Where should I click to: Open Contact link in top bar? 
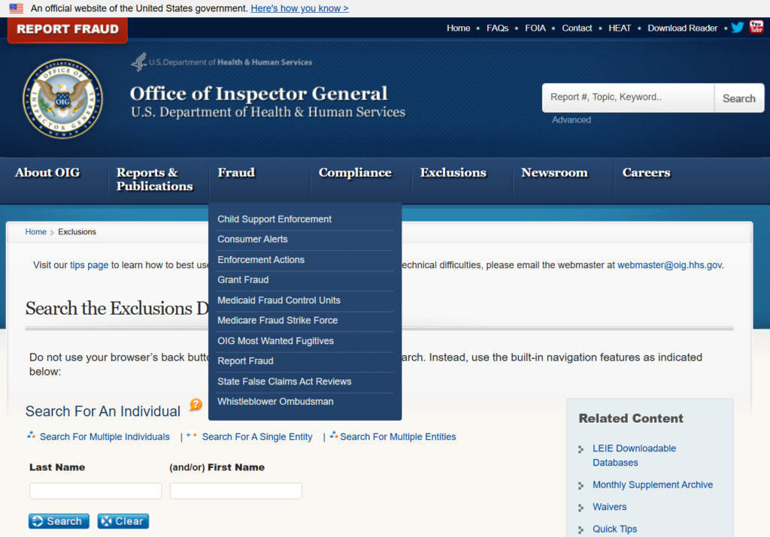(x=577, y=28)
